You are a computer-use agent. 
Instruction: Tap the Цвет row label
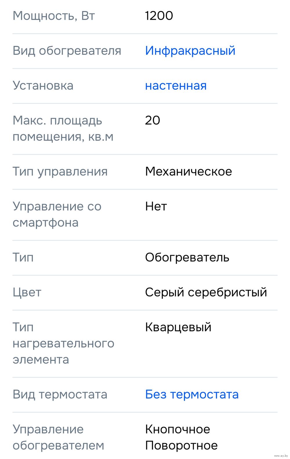(x=27, y=292)
